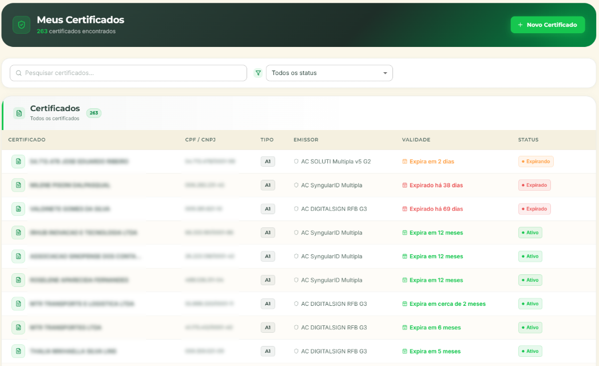Click the A1 type badge in the Expira em 2 dias row
Image resolution: width=599 pixels, height=366 pixels.
[268, 162]
